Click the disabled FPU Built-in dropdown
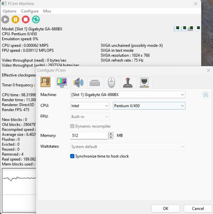 [x=90, y=117]
